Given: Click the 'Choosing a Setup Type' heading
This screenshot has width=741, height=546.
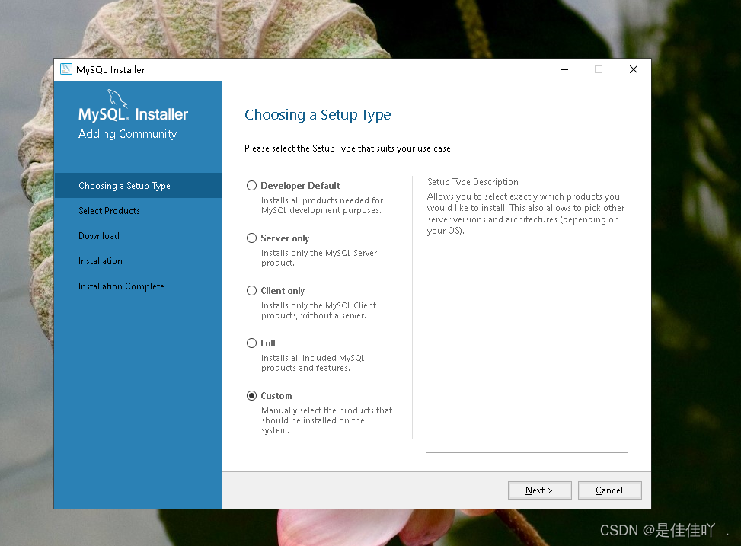Looking at the screenshot, I should (x=318, y=115).
